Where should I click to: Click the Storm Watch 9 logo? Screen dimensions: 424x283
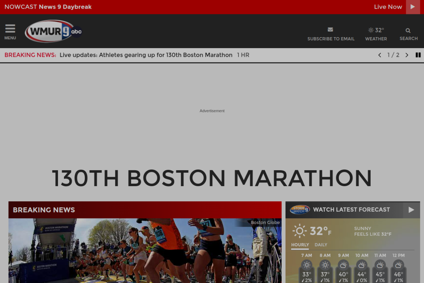300,210
